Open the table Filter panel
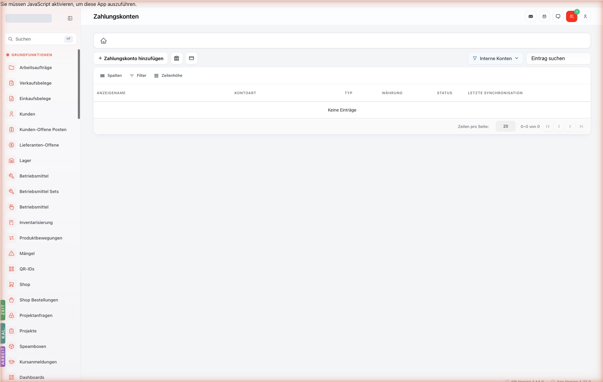This screenshot has height=382, width=603. [x=138, y=76]
